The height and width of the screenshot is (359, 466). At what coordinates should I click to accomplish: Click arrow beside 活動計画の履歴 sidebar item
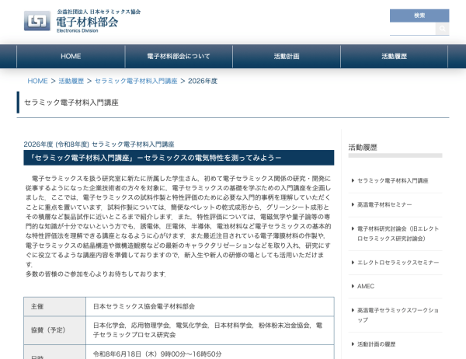coord(352,343)
